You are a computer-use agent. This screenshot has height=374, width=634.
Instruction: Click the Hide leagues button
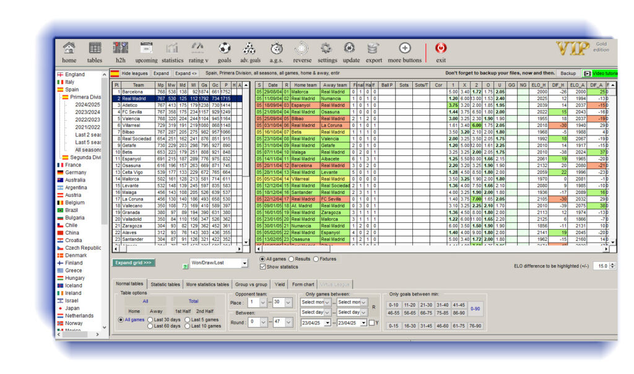pyautogui.click(x=134, y=74)
